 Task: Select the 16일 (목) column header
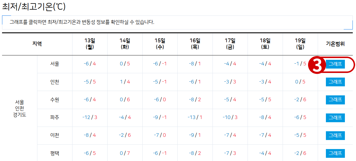pos(195,44)
